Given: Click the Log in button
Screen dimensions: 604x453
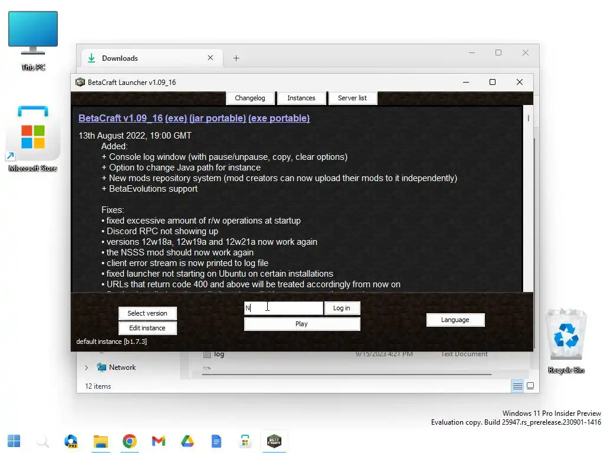Looking at the screenshot, I should click(x=342, y=308).
